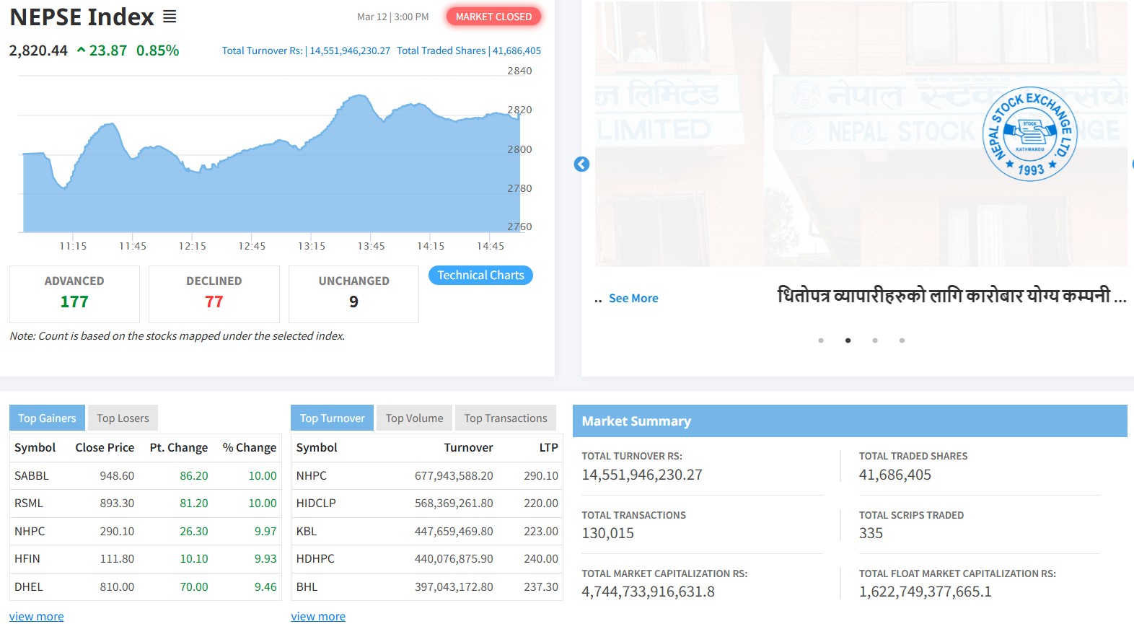The height and width of the screenshot is (624, 1134).
Task: Click HIDCLP's turnover 568,369,261.80
Action: pyautogui.click(x=454, y=504)
